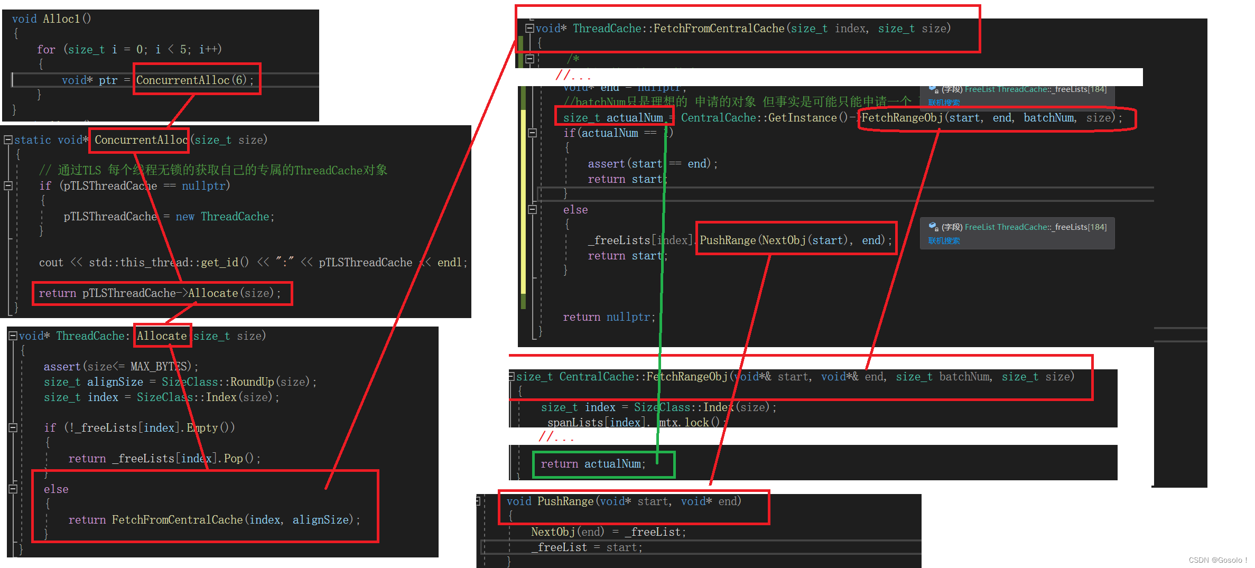Collapse the if(actualNum == 1) block
Viewport: 1255px width, 568px height.
click(533, 133)
